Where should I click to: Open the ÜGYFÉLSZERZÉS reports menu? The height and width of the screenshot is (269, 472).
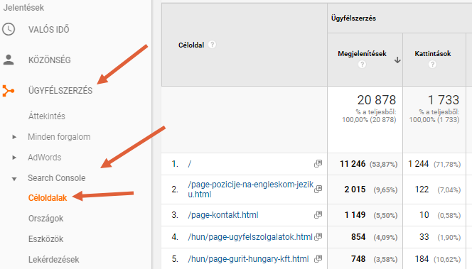[x=60, y=90]
